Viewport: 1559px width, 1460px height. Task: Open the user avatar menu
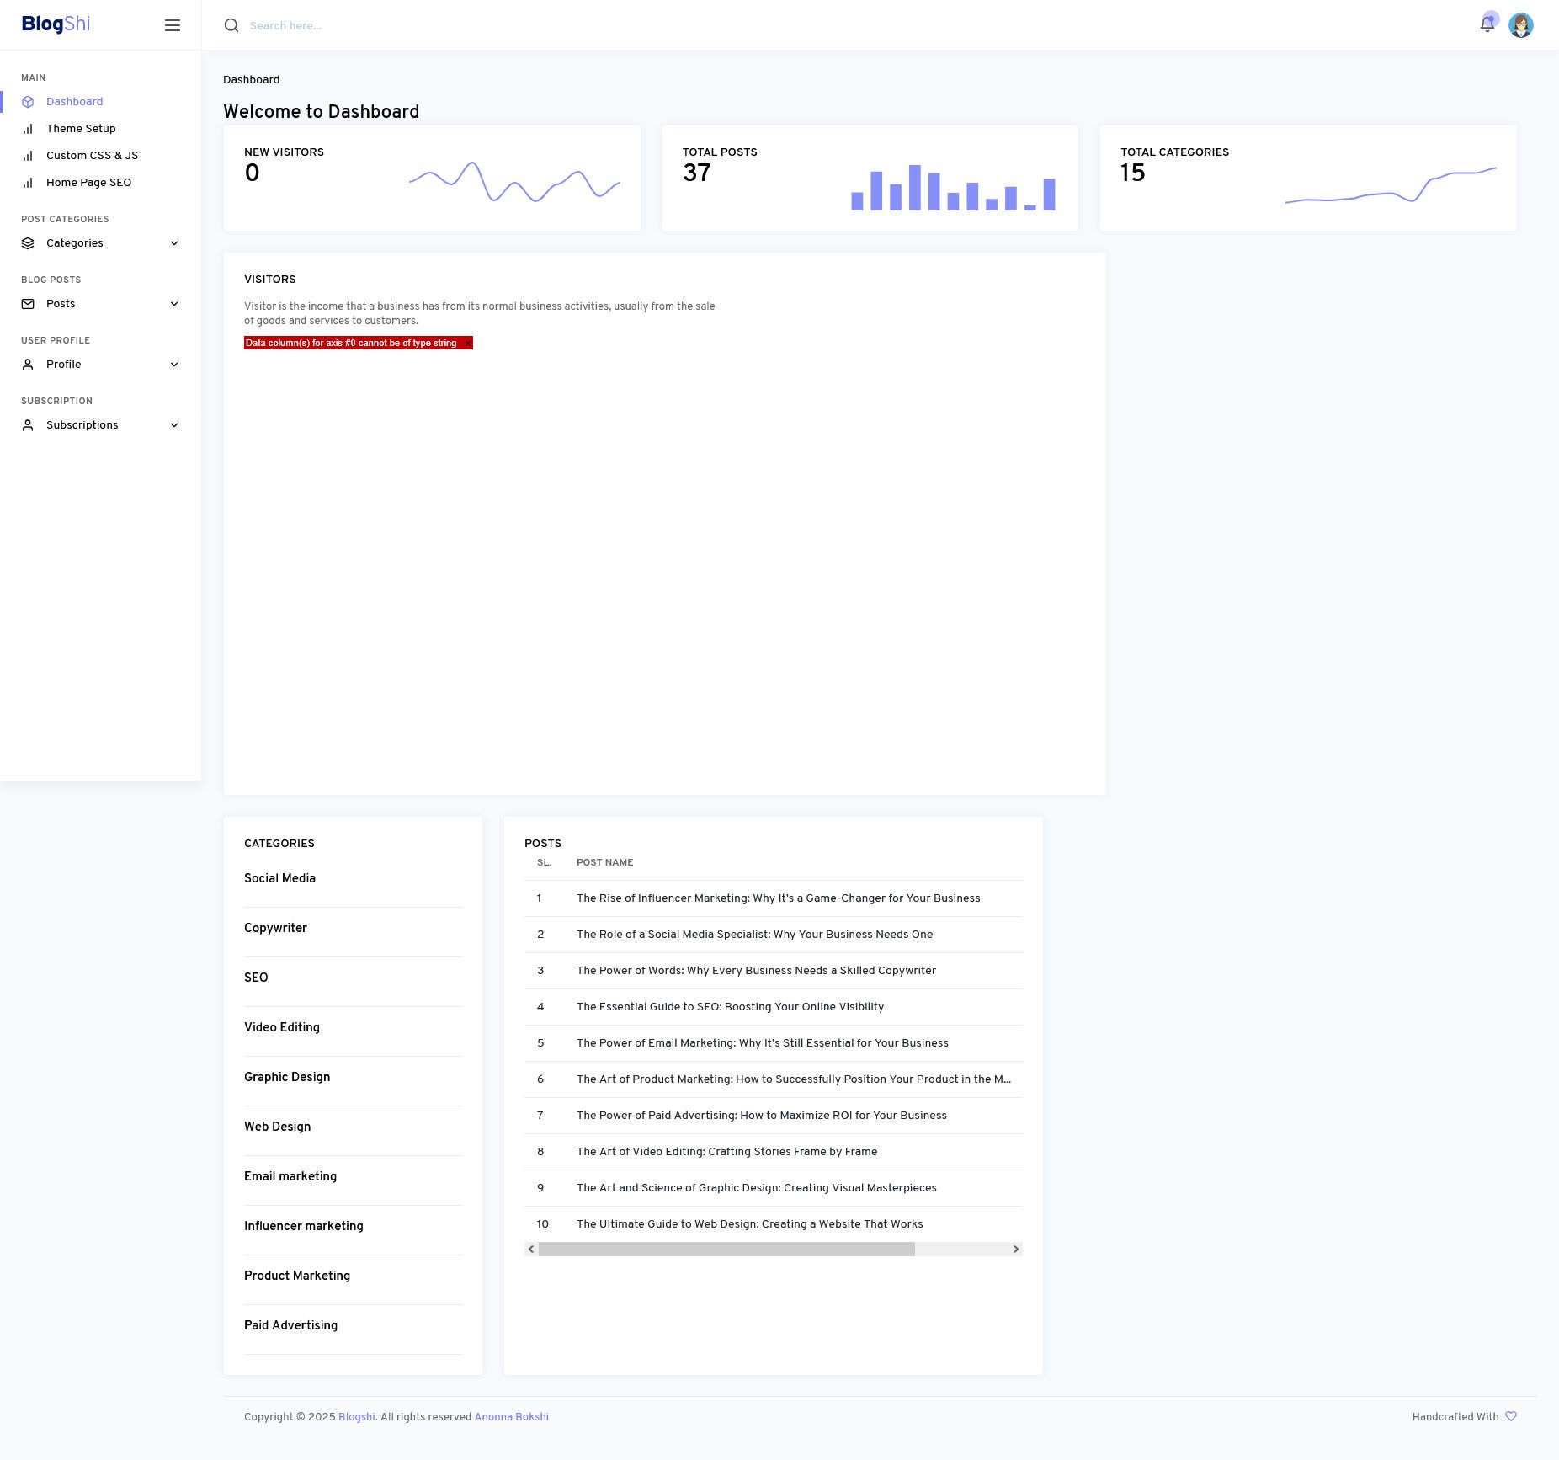[x=1520, y=25]
